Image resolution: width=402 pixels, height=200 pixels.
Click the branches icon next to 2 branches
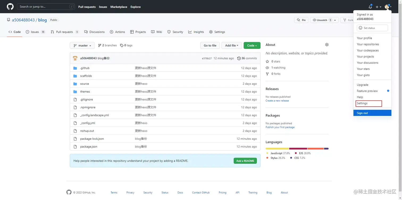pyautogui.click(x=100, y=45)
